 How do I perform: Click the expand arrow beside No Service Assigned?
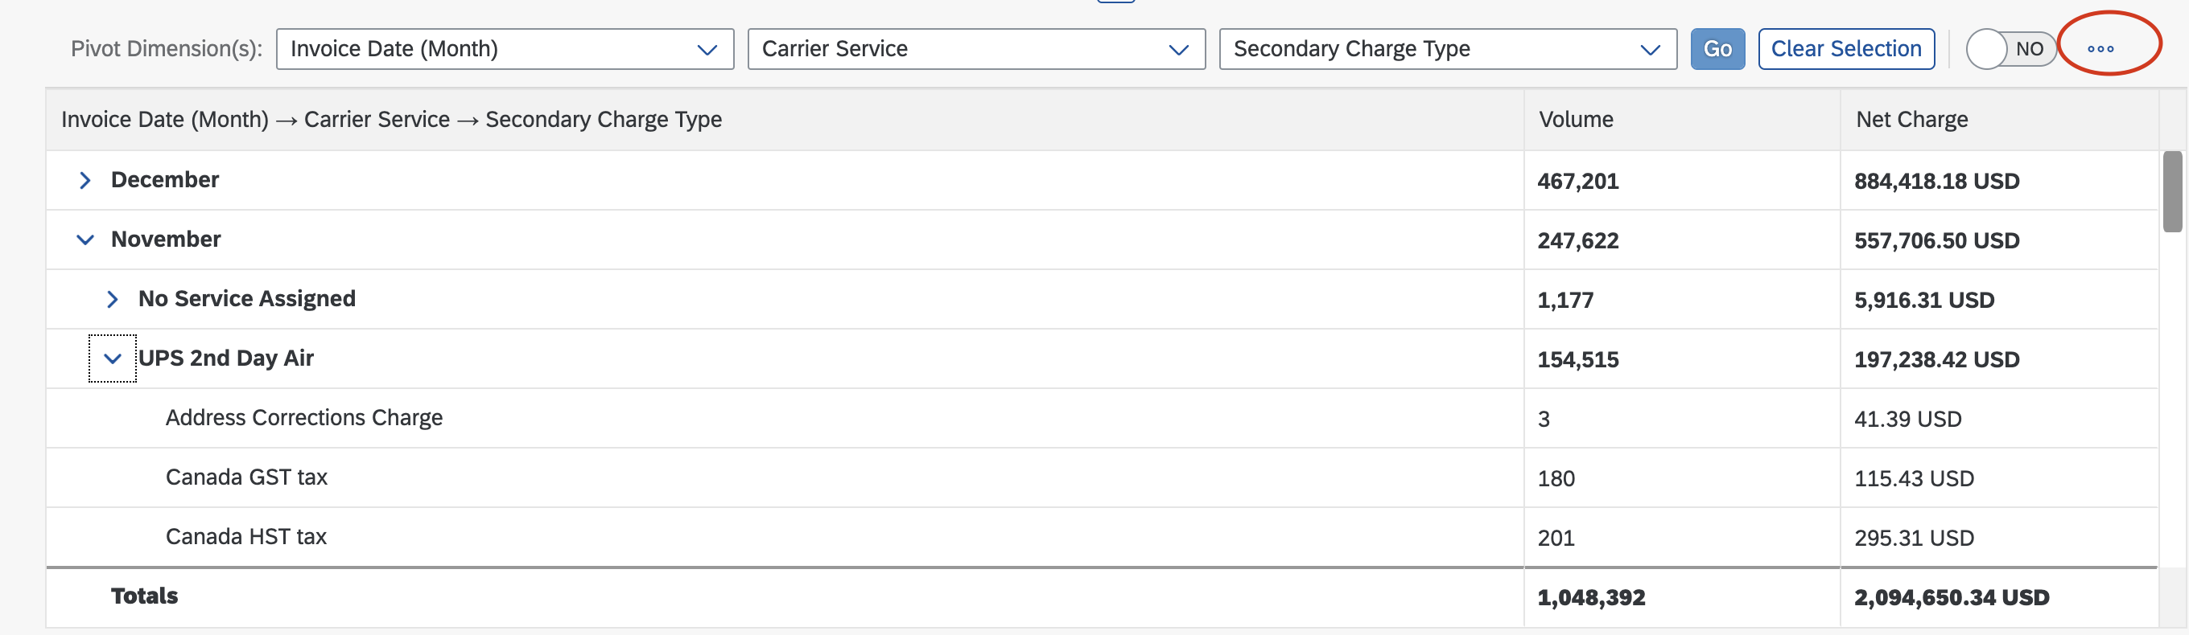pyautogui.click(x=113, y=299)
